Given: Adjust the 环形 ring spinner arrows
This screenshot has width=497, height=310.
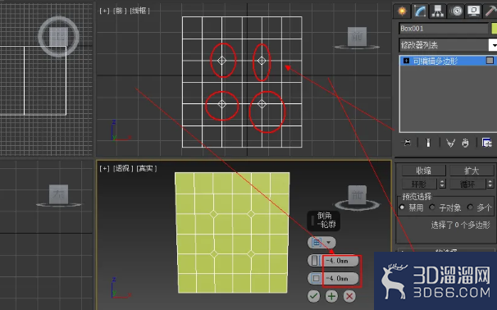Looking at the screenshot, I should coord(442,184).
